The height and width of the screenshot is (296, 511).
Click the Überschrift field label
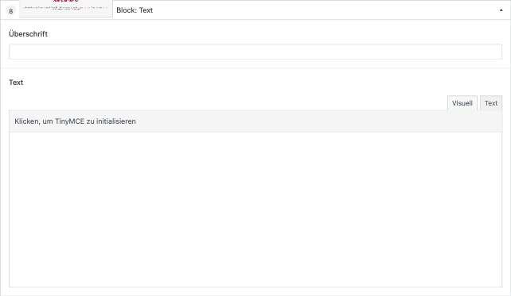pyautogui.click(x=29, y=34)
